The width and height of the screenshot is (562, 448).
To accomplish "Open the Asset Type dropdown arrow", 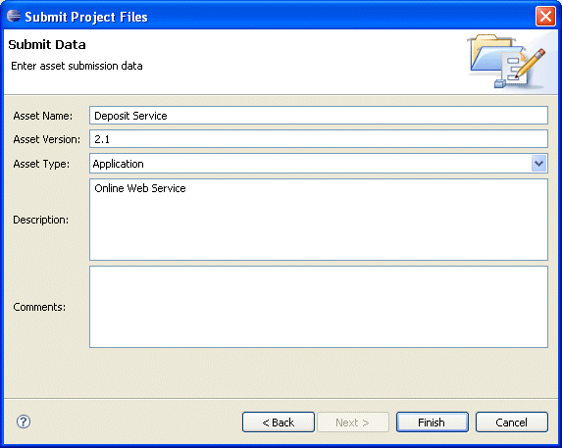I will pos(538,164).
